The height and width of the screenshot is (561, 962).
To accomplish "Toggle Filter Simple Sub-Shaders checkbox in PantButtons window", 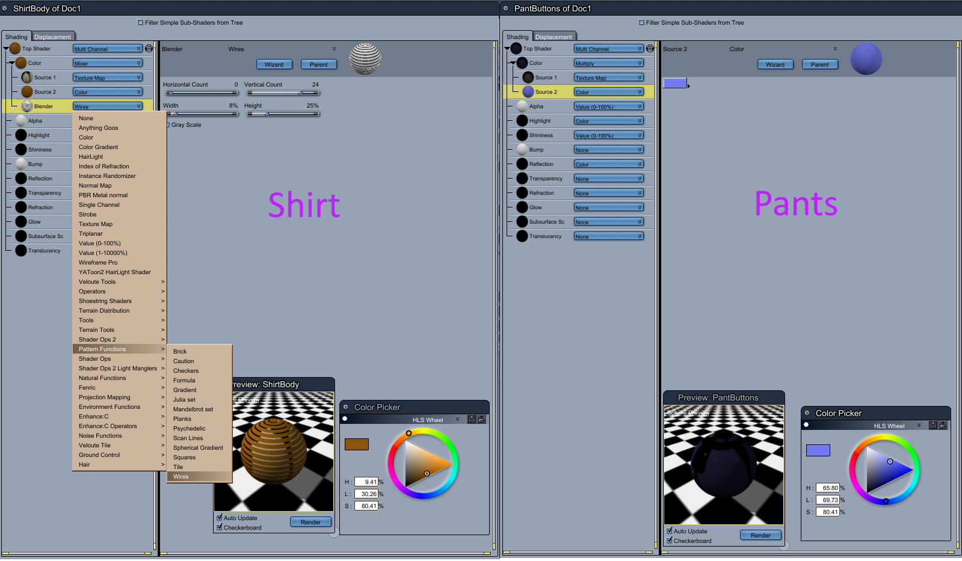I will (x=641, y=22).
